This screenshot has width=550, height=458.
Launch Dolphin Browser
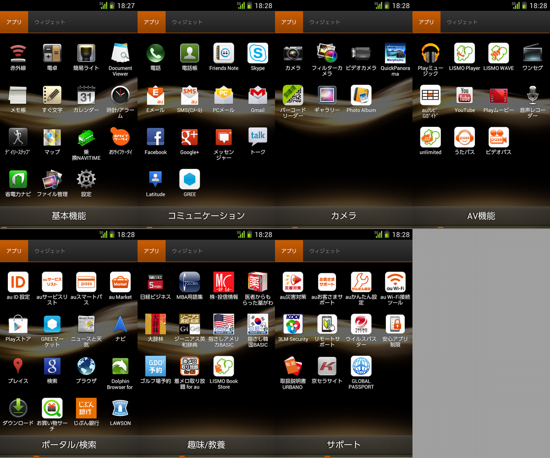coord(120,366)
